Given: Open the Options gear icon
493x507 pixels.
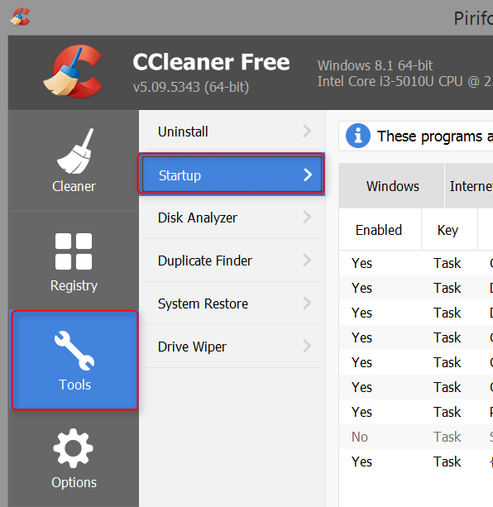Looking at the screenshot, I should [74, 448].
